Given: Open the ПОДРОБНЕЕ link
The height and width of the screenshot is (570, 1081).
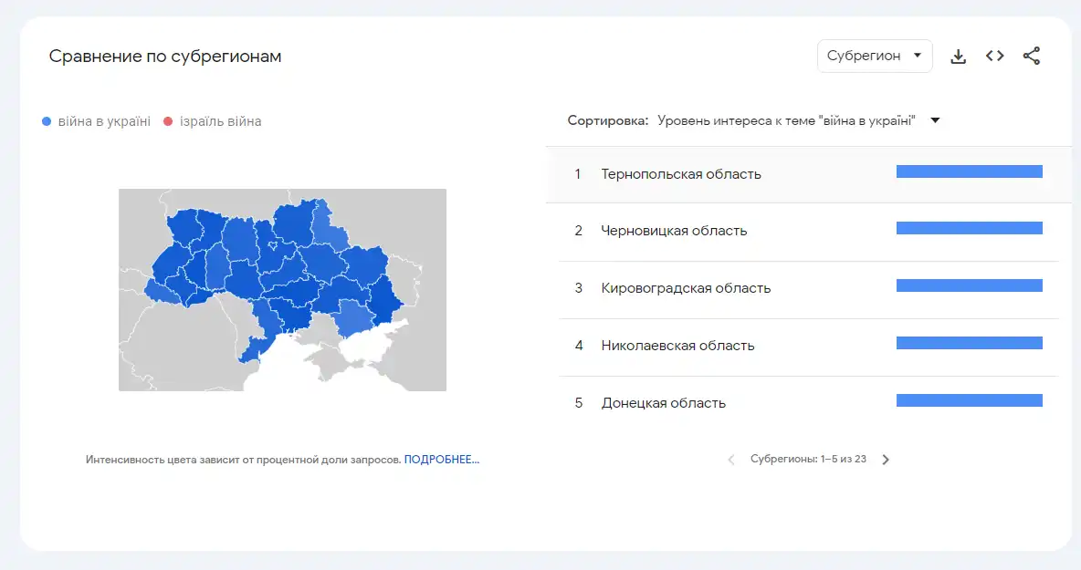Looking at the screenshot, I should pos(441,459).
